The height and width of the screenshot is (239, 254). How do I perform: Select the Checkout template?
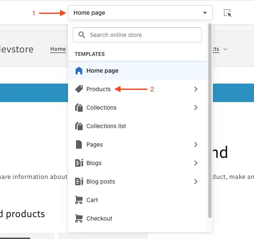click(x=137, y=218)
